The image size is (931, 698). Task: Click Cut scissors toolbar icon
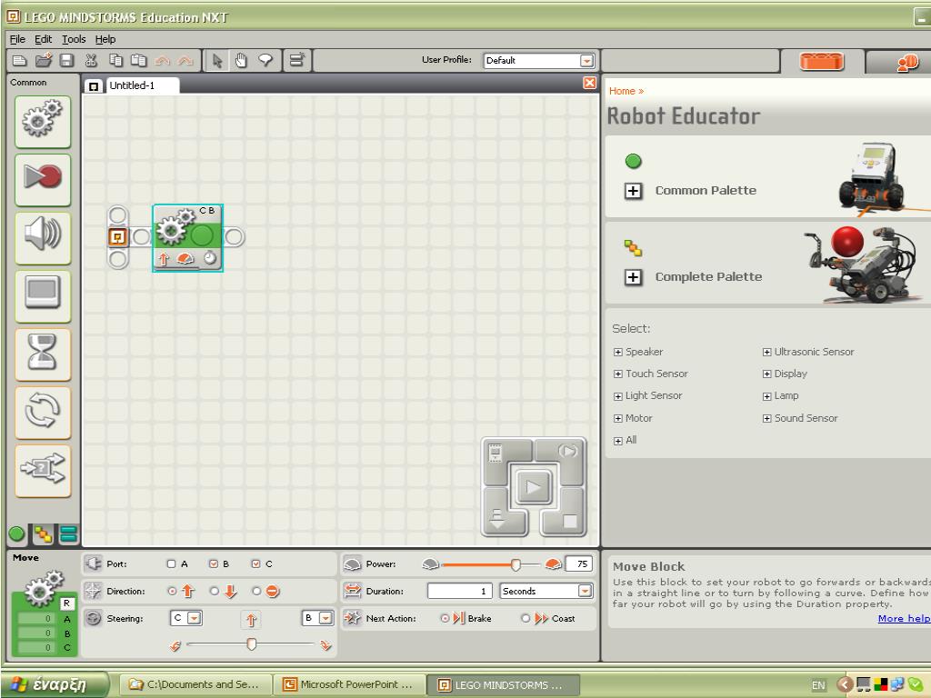(91, 61)
